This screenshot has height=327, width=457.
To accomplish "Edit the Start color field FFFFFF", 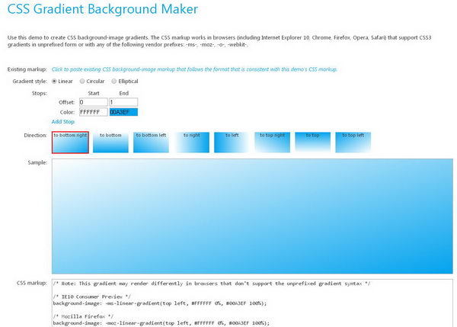I will coord(94,112).
